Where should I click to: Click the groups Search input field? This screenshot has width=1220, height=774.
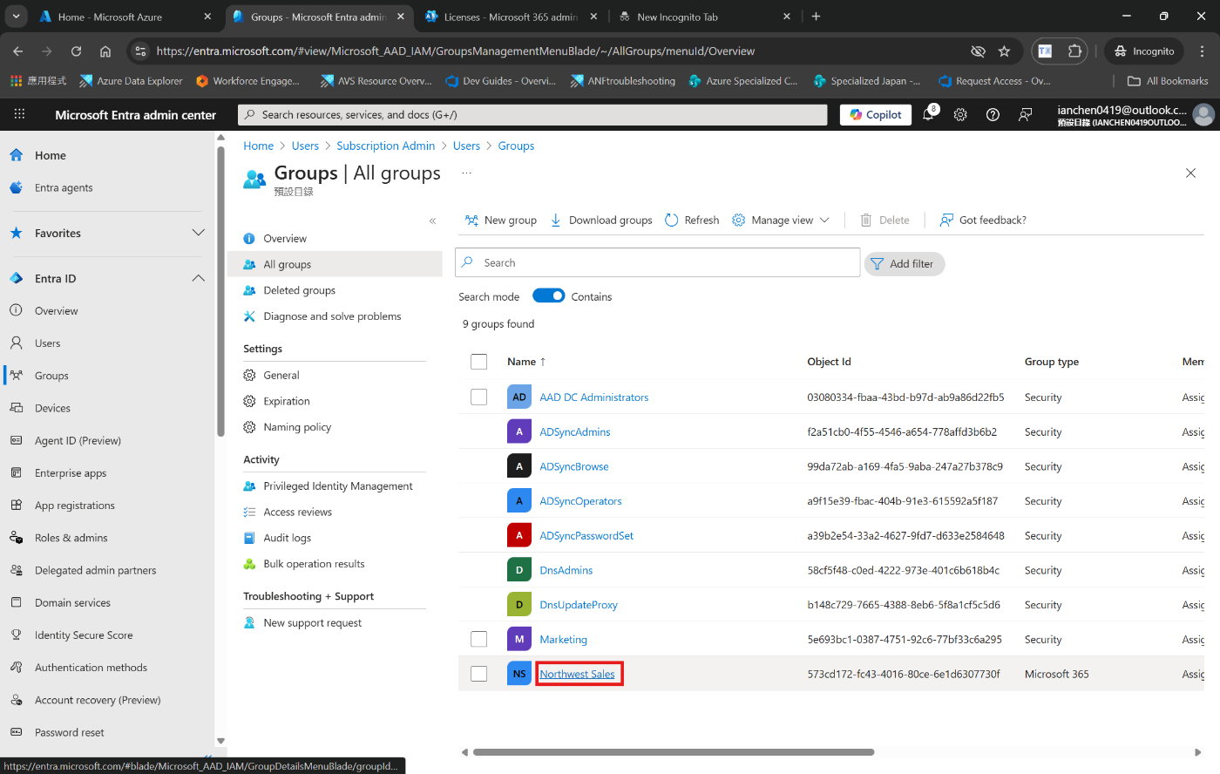click(x=657, y=262)
